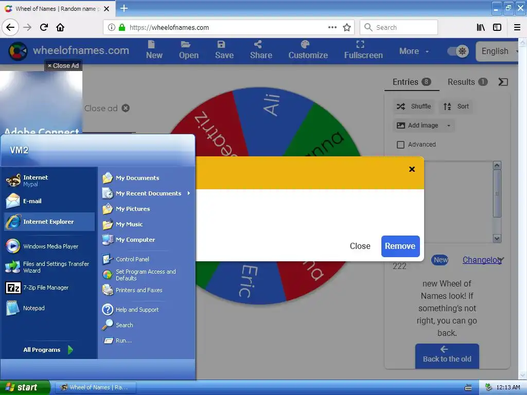Switch to the Entries tab
527x395 pixels.
point(412,82)
